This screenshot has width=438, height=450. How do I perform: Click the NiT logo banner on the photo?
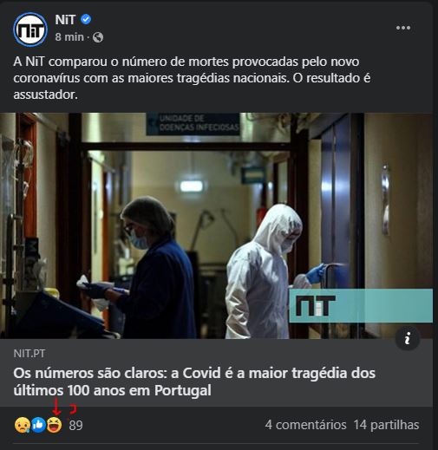tap(361, 305)
